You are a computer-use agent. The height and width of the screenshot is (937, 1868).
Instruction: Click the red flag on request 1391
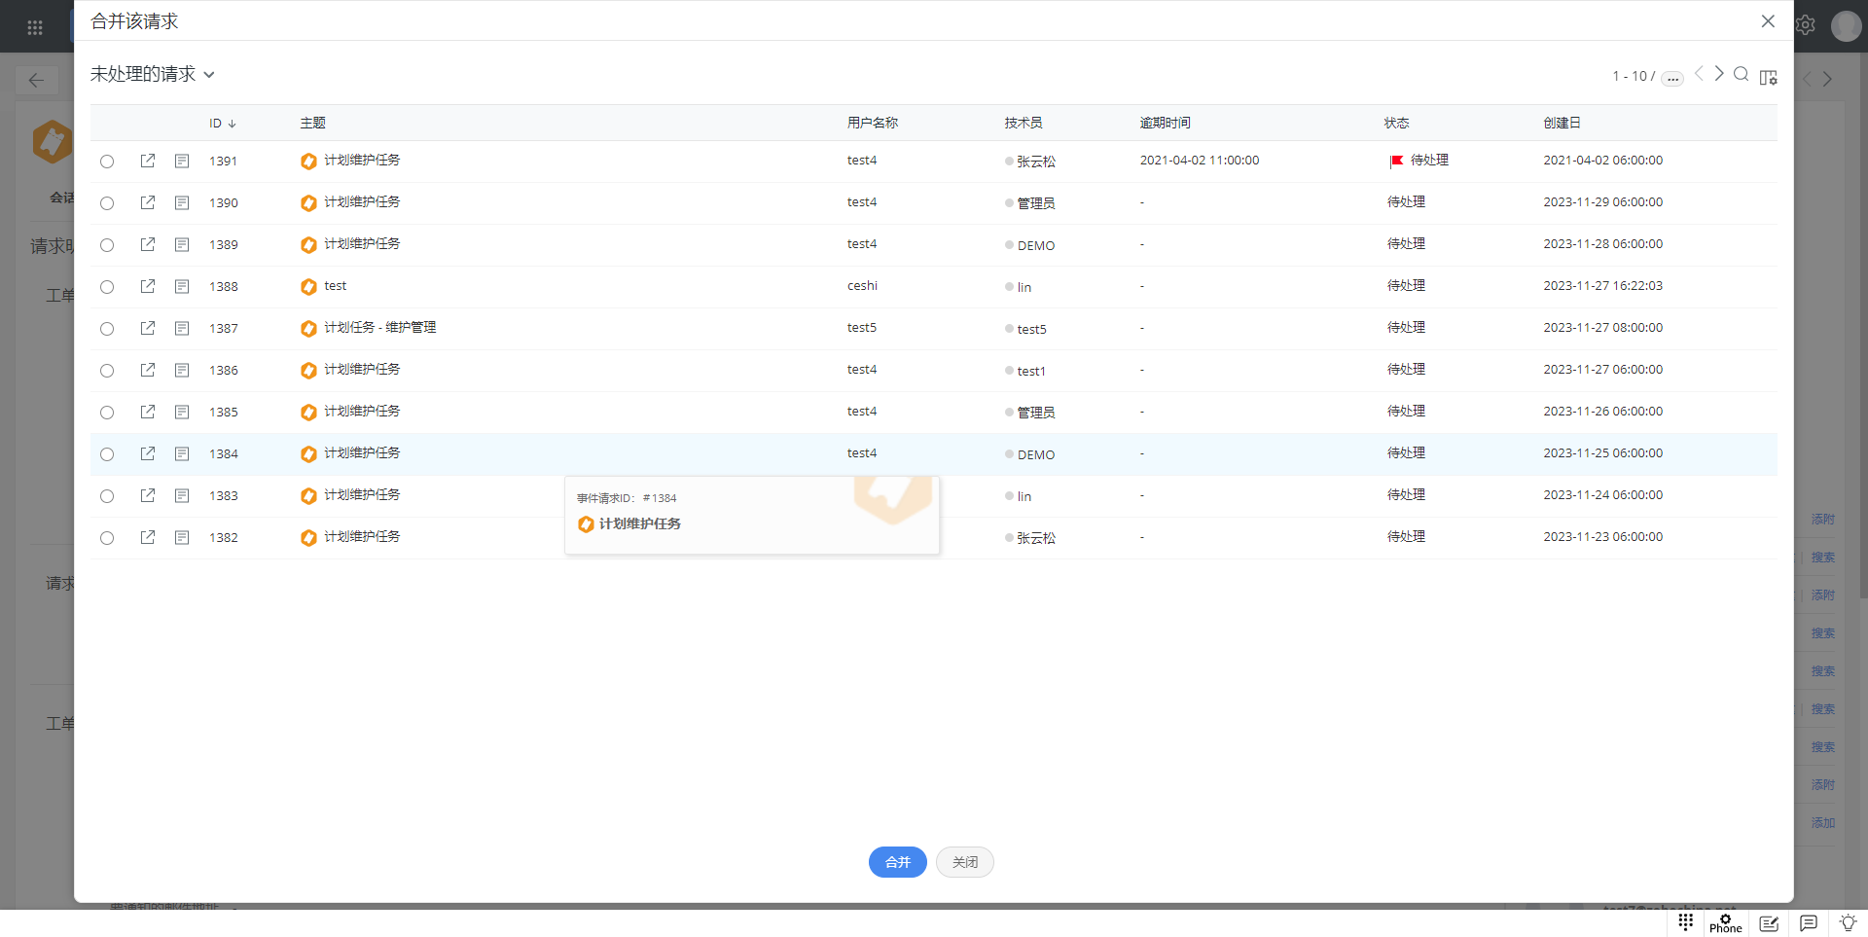coord(1396,161)
